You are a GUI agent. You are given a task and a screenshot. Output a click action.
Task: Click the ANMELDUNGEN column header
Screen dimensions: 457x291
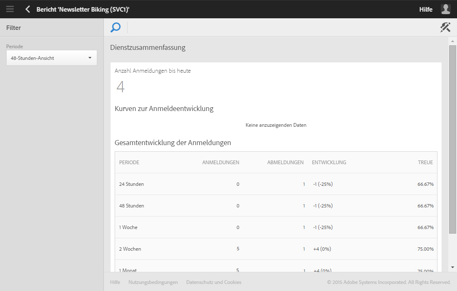tap(221, 163)
